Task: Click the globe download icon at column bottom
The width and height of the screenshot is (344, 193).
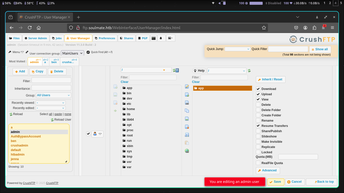Action: [187, 151]
